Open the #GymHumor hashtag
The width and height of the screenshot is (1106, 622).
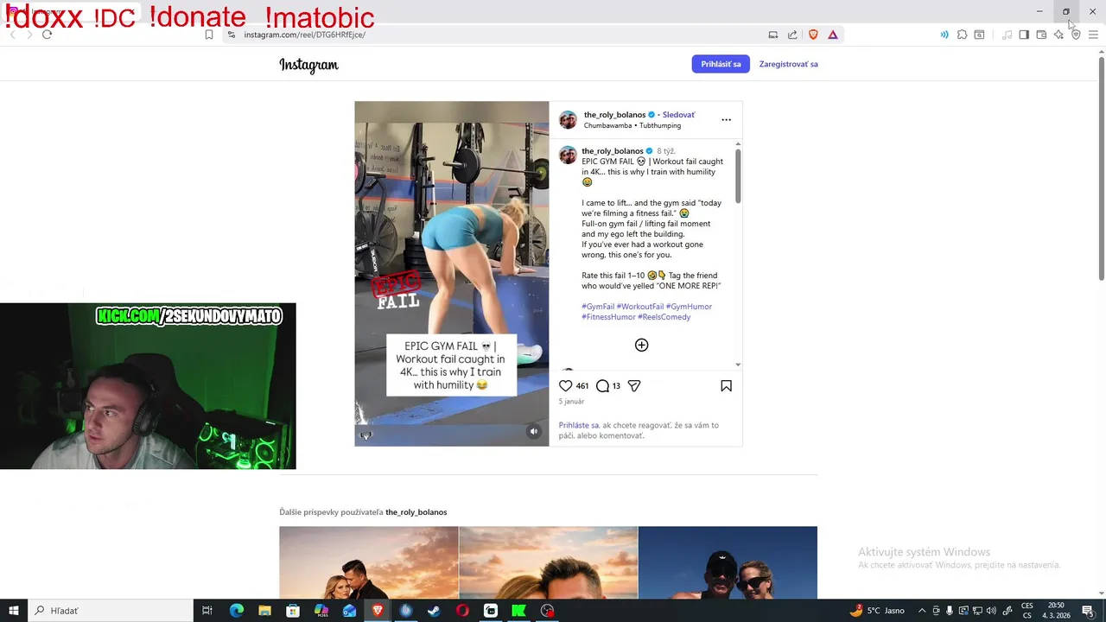tap(689, 307)
